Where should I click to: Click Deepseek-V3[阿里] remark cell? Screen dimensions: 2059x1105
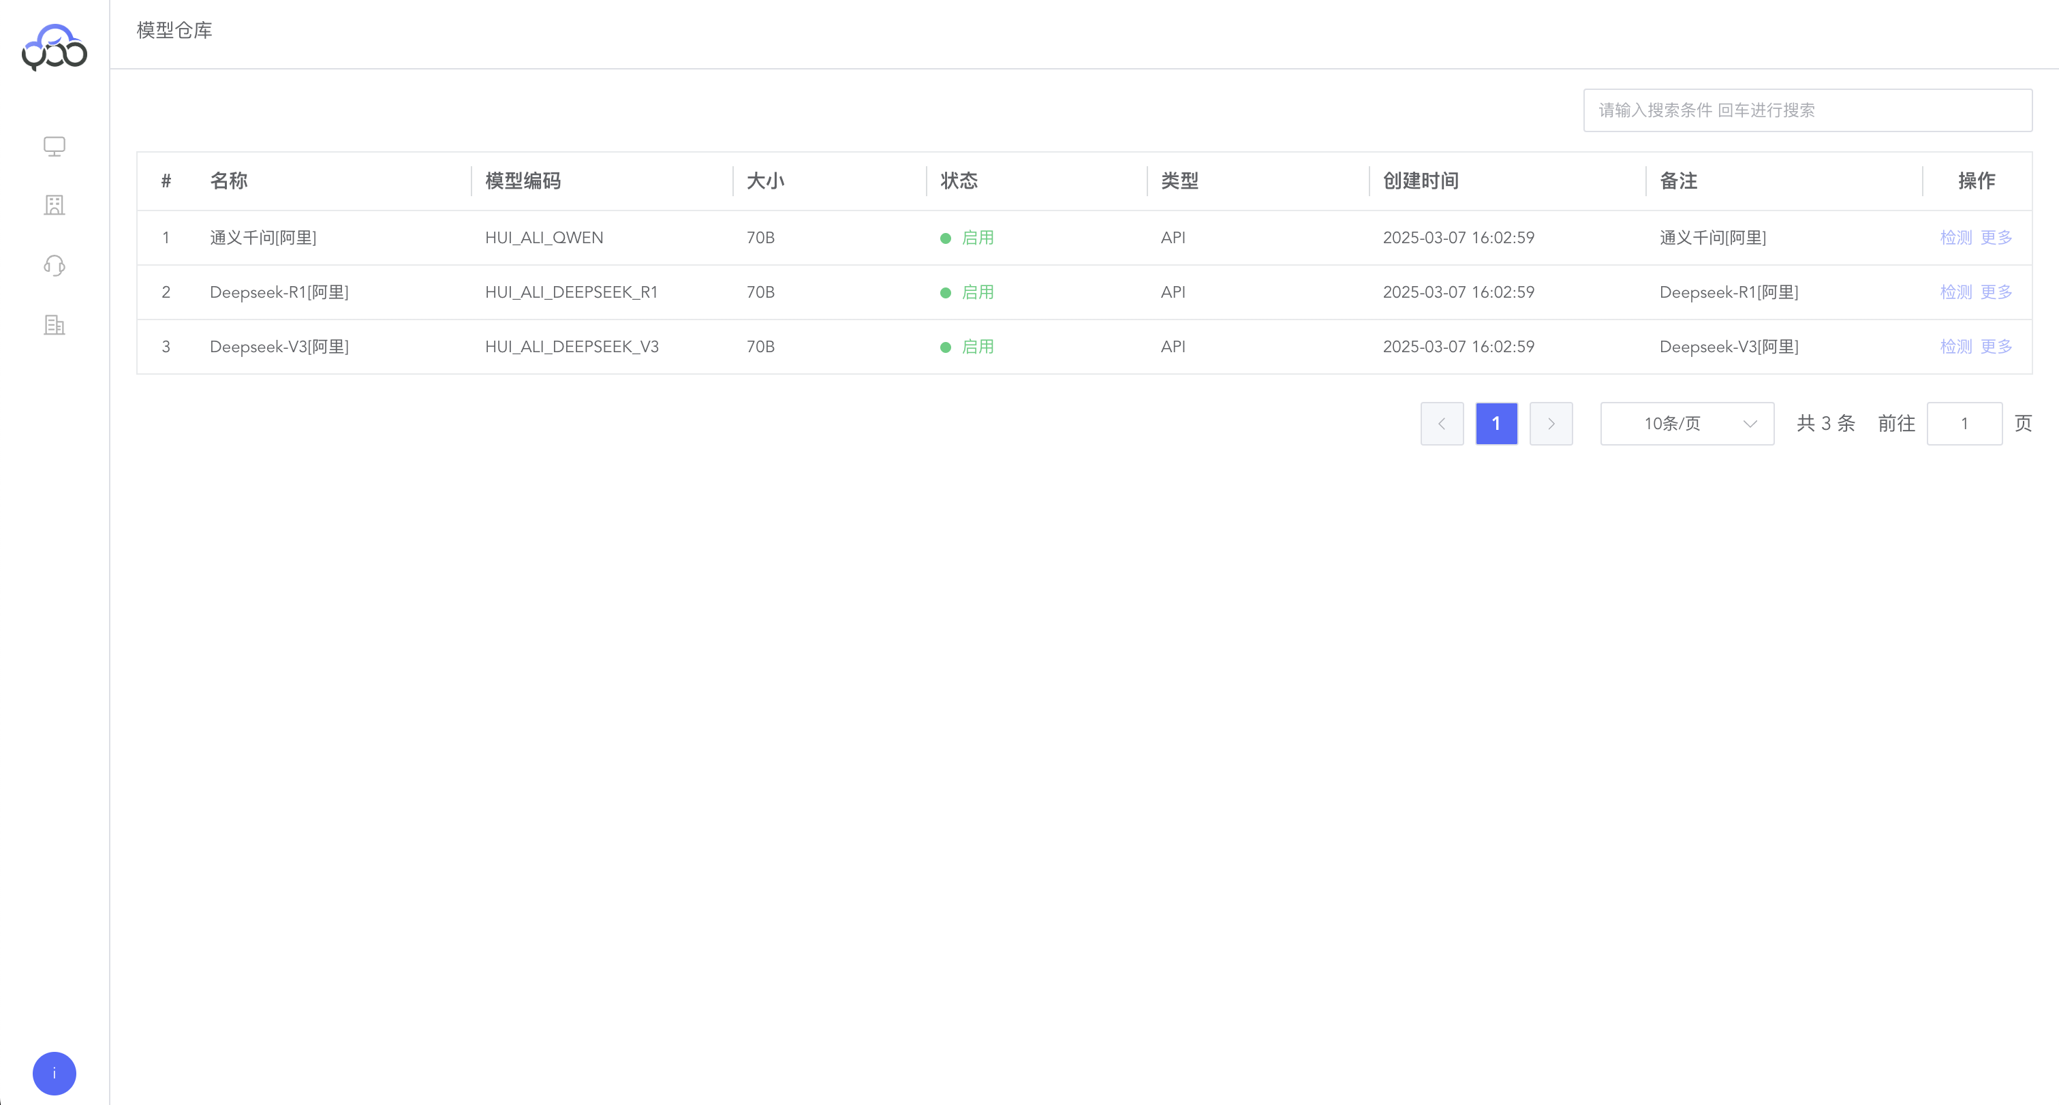point(1729,346)
